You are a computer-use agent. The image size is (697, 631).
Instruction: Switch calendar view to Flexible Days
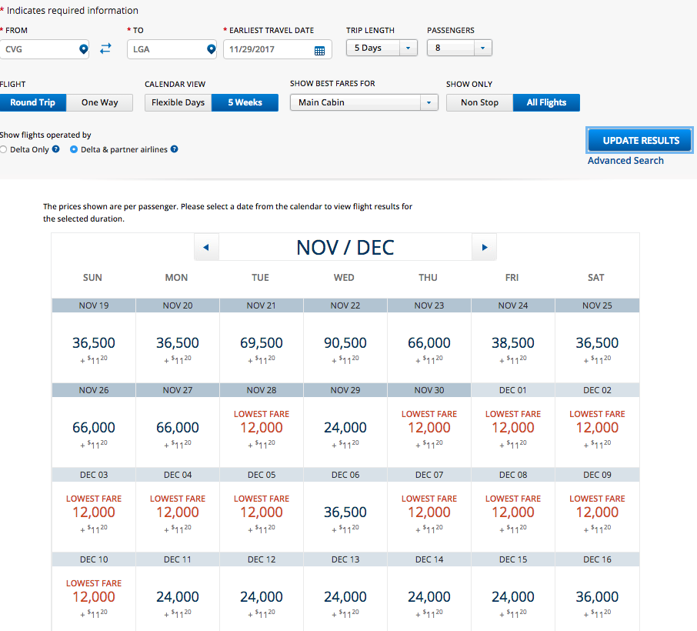click(178, 102)
